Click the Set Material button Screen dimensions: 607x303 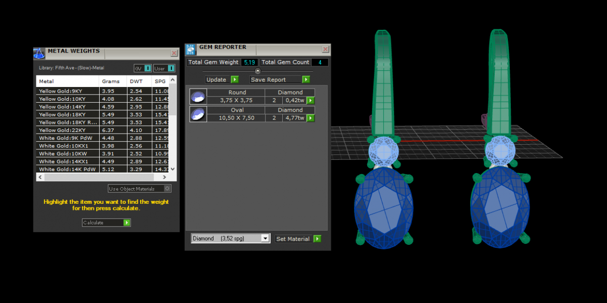(x=298, y=239)
